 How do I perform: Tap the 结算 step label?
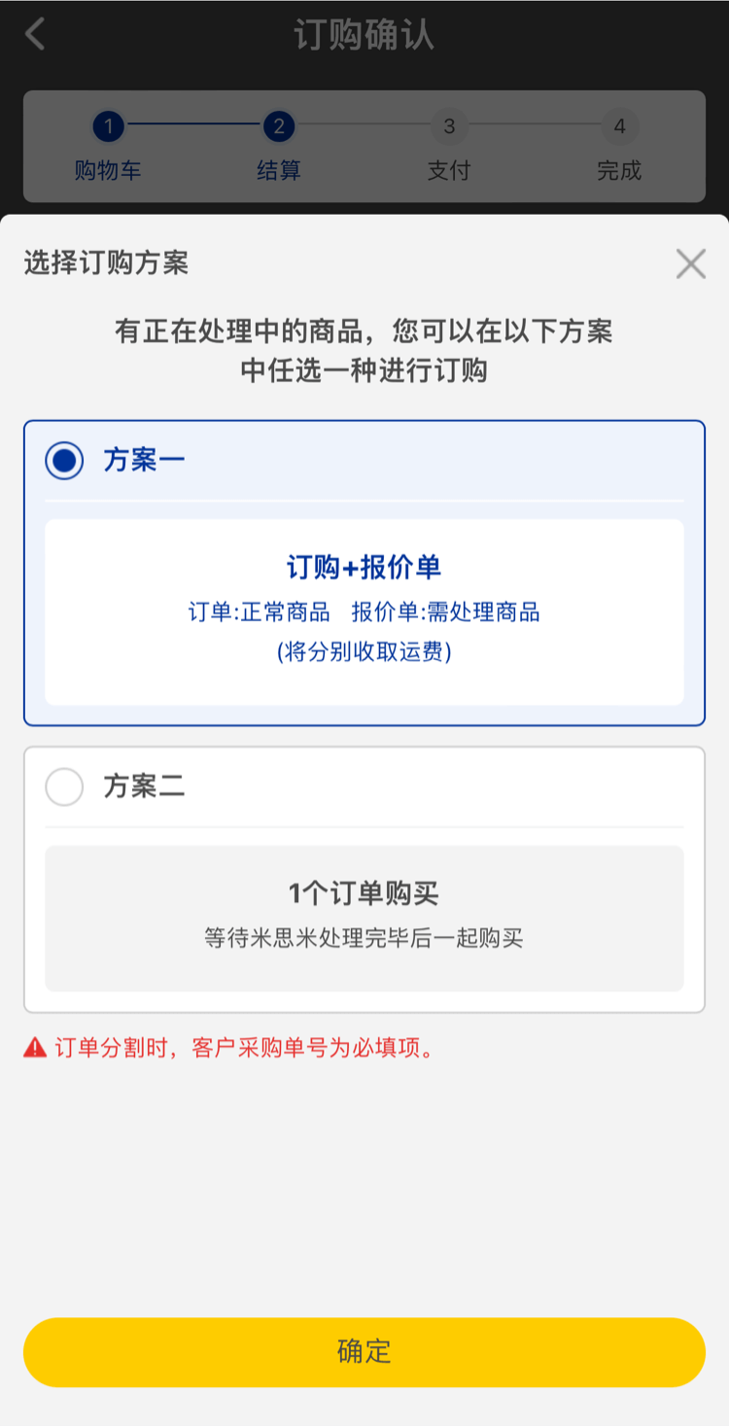(278, 171)
